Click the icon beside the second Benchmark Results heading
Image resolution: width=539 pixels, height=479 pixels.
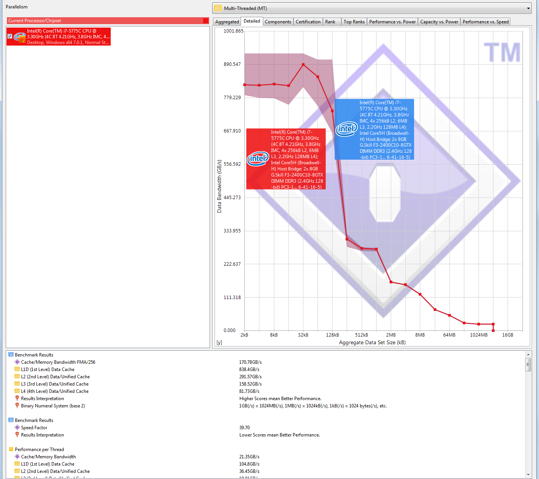11,420
